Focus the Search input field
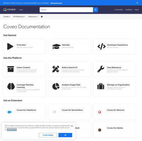Image resolution: width=142 pixels, height=141 pixels. [x=66, y=10]
